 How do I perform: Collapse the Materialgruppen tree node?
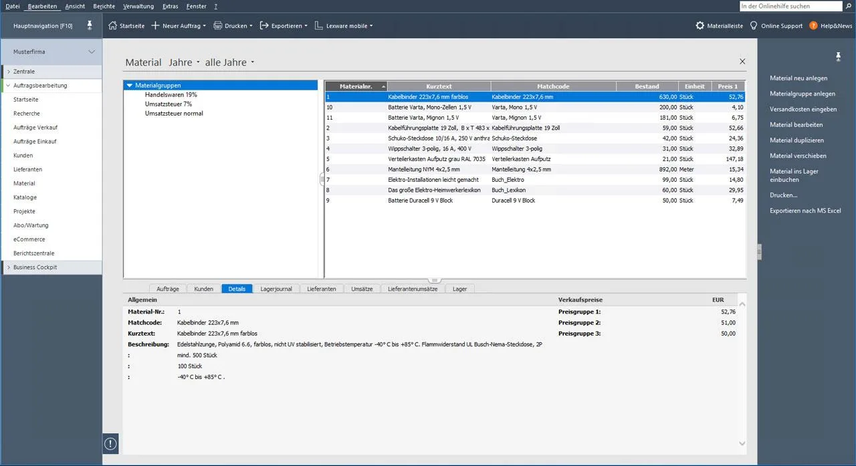pyautogui.click(x=130, y=86)
